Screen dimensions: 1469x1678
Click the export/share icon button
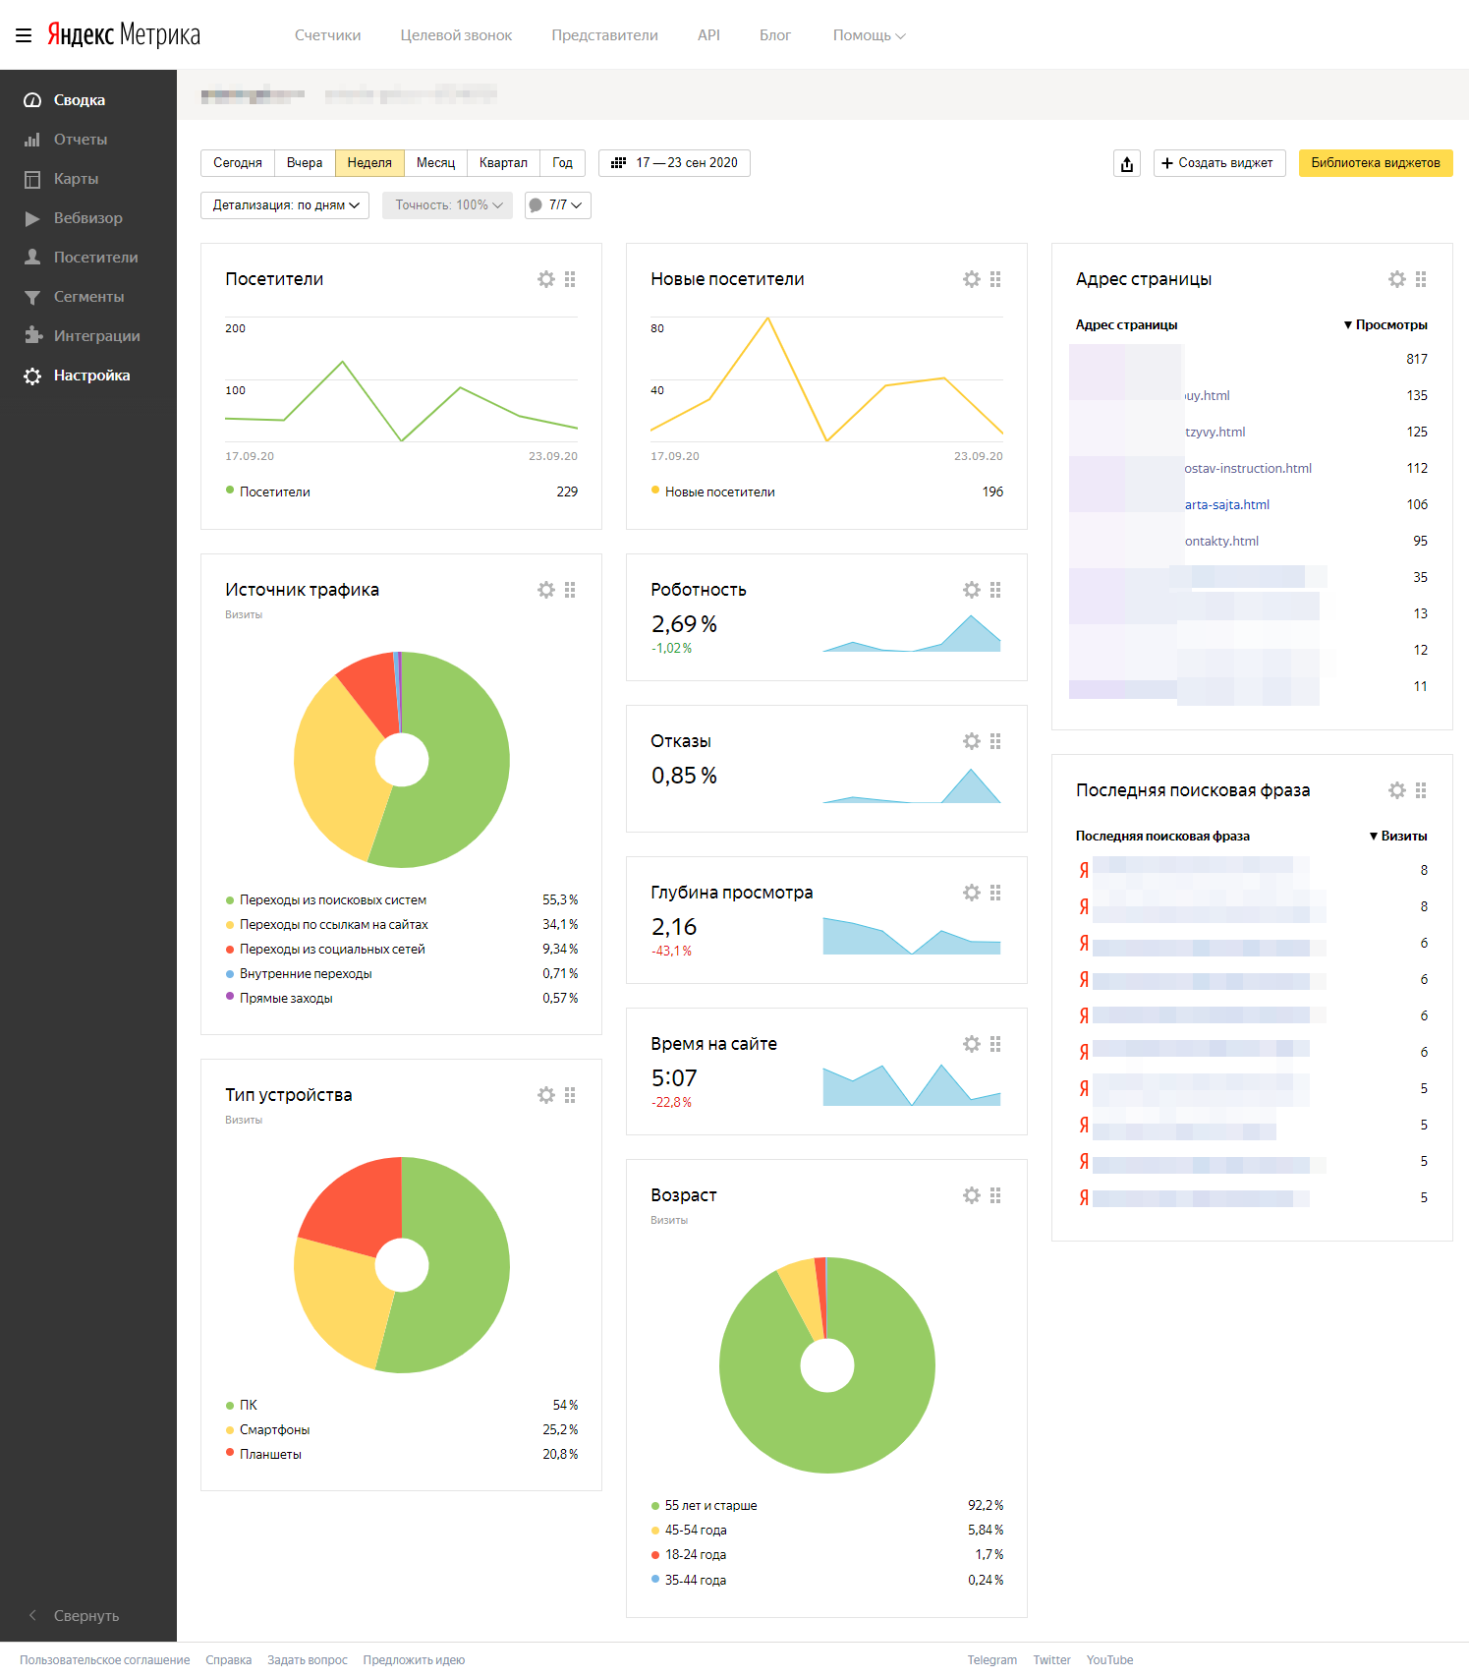tap(1127, 163)
